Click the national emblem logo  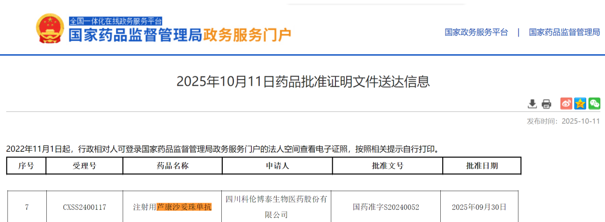[x=50, y=29]
